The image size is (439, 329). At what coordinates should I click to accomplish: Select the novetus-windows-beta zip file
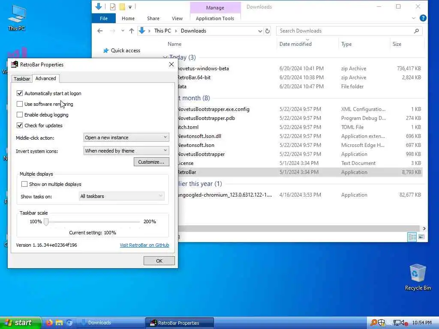pyautogui.click(x=300, y=68)
